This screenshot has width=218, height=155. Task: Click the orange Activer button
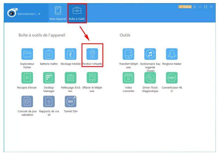(x=185, y=7)
